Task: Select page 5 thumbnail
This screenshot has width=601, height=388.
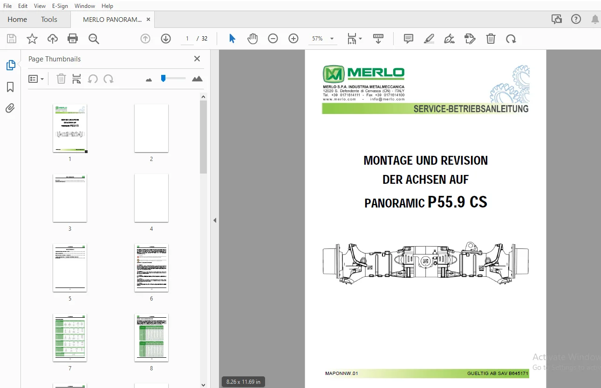Action: pos(70,268)
